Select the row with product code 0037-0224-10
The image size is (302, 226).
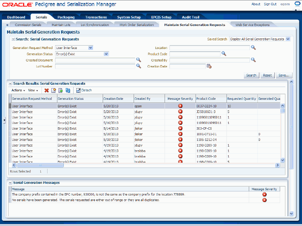point(145,106)
